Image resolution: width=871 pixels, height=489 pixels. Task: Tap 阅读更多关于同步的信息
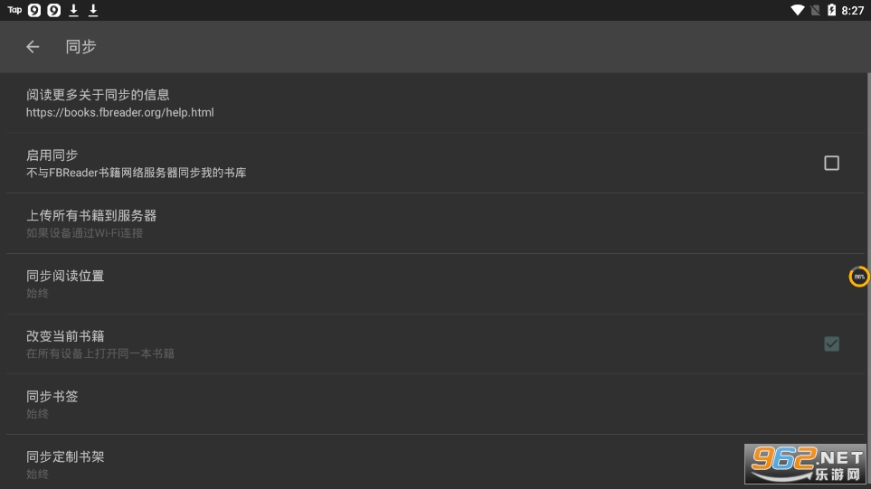pos(98,94)
